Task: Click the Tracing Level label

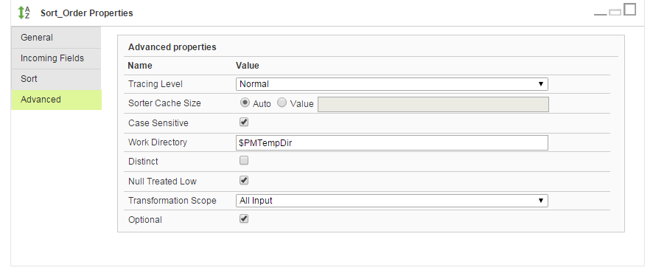Action: click(x=156, y=84)
